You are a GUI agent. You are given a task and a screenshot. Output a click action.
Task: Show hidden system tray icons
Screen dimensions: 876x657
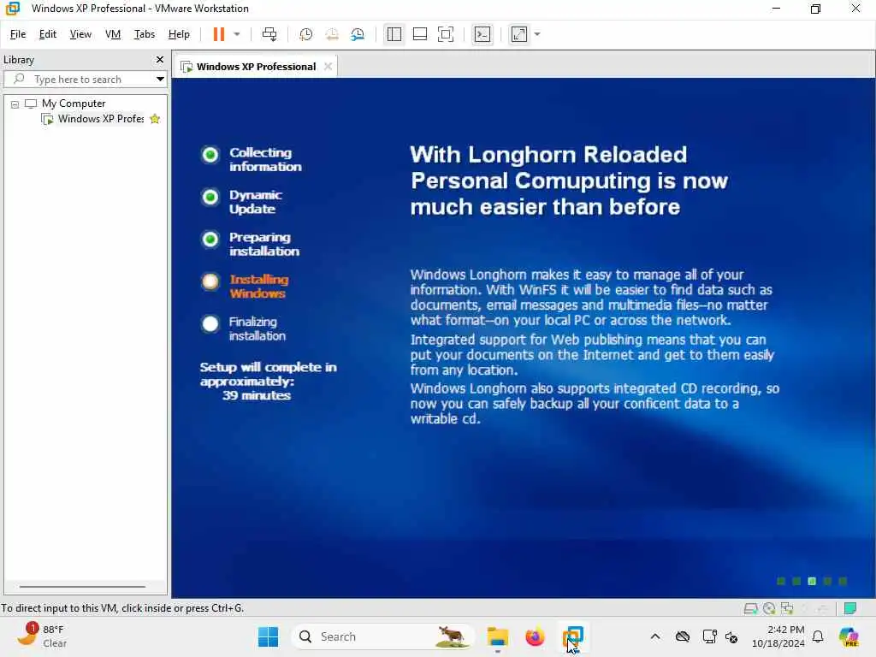(x=655, y=636)
